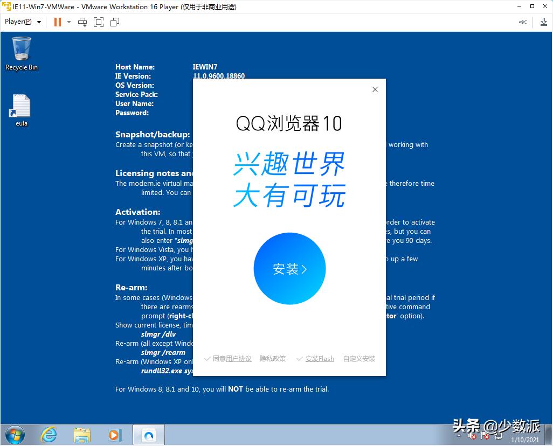Select the Suspend virtual machine icon
The width and height of the screenshot is (553, 446).
57,22
